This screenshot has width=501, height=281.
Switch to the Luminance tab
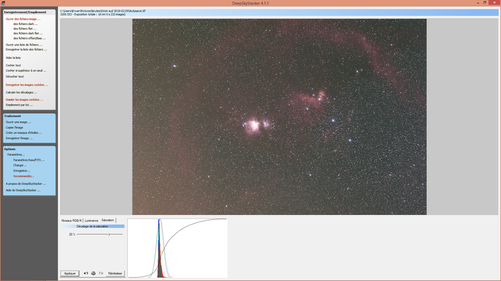pos(91,220)
